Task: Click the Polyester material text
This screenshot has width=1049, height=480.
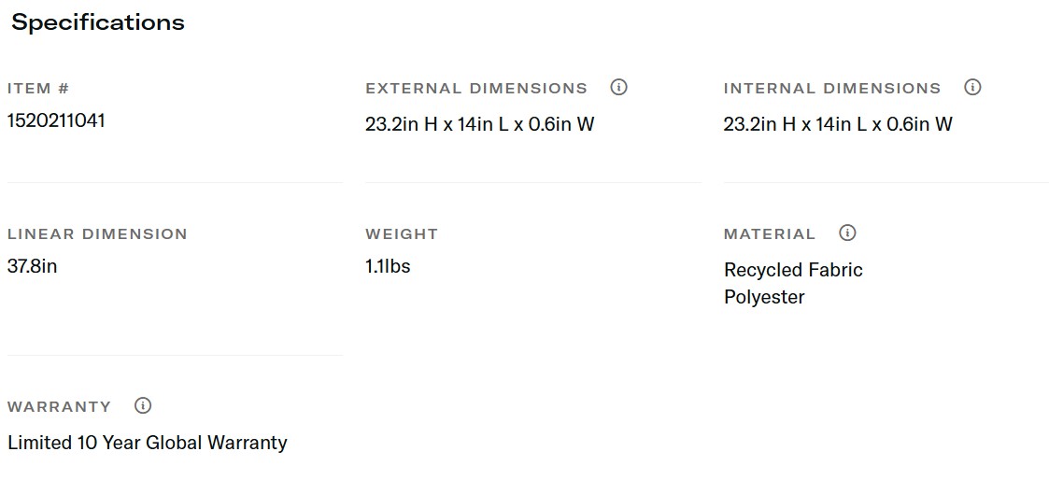Action: [764, 297]
